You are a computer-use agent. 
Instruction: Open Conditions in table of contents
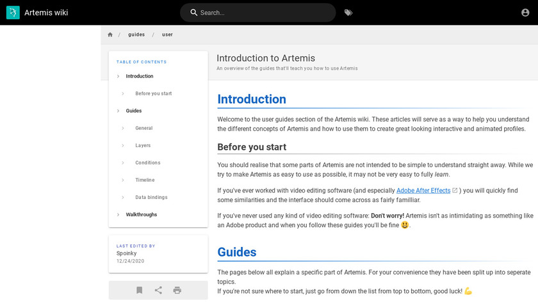coord(148,163)
